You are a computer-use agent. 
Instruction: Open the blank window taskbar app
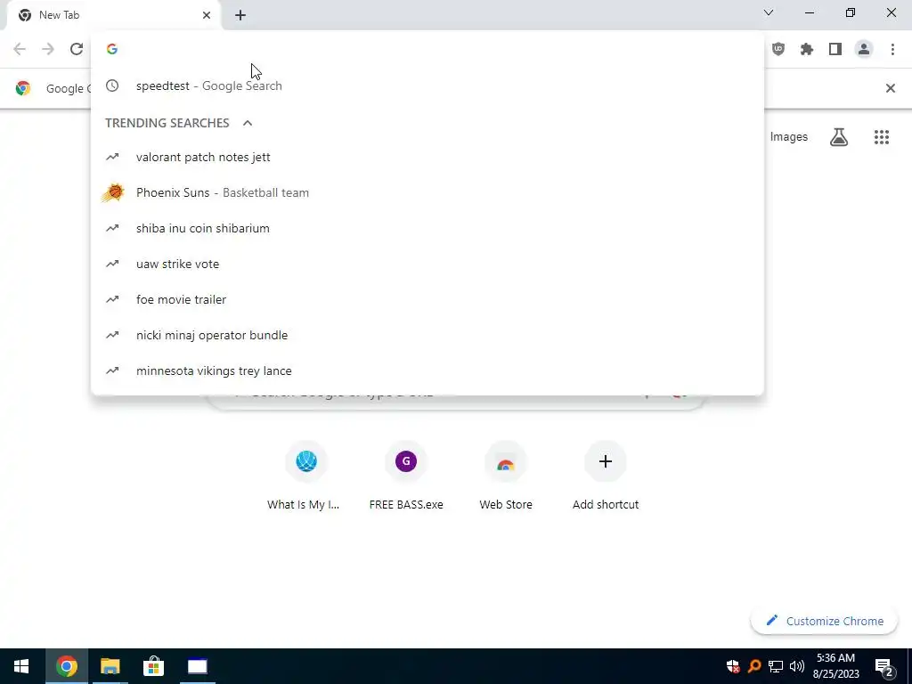click(197, 666)
